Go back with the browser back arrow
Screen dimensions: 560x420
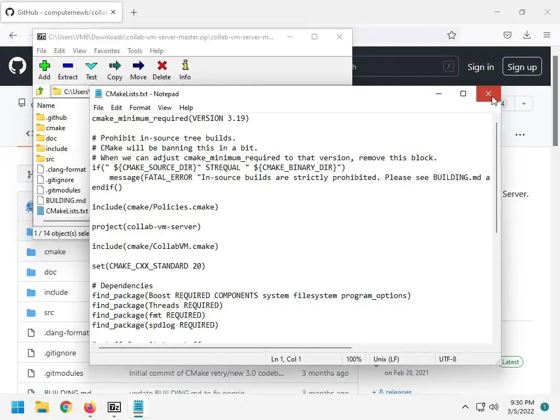(x=13, y=35)
